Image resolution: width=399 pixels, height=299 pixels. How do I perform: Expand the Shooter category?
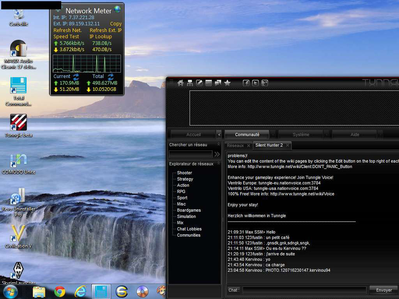point(184,172)
